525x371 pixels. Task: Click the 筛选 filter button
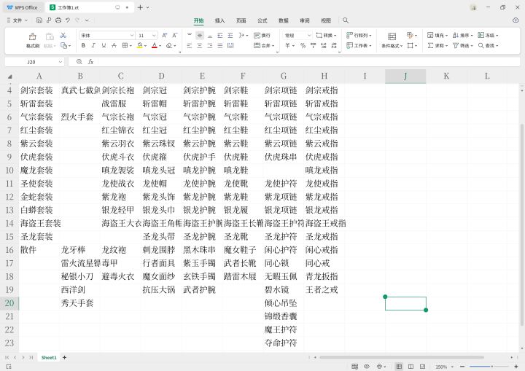(x=462, y=45)
